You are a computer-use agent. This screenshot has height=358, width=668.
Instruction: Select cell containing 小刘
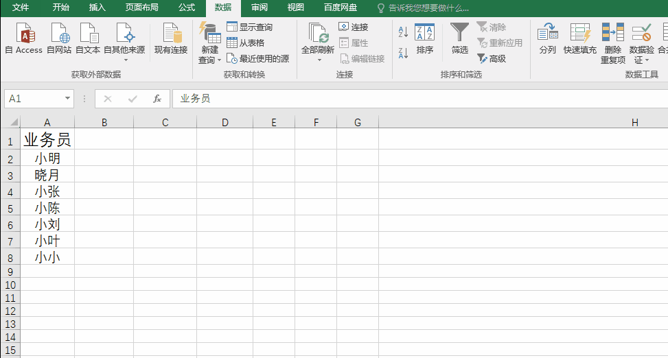click(x=47, y=224)
